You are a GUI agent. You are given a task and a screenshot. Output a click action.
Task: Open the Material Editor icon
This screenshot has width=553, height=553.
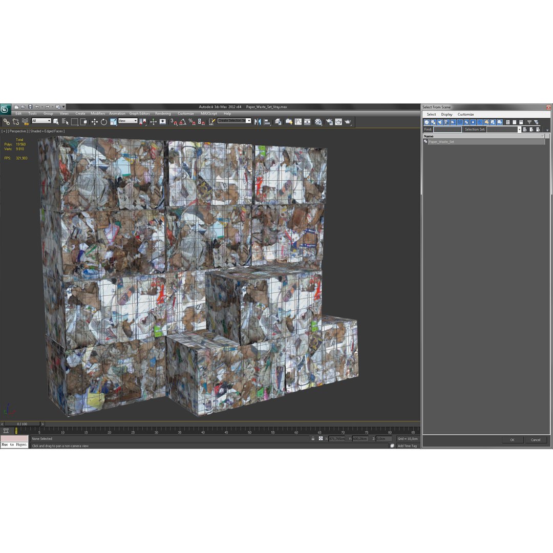(318, 122)
